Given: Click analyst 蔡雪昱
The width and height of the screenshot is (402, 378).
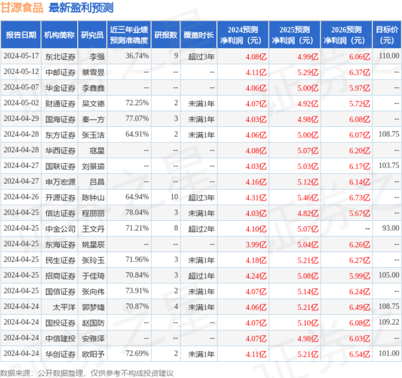Looking at the screenshot, I should (x=93, y=72).
